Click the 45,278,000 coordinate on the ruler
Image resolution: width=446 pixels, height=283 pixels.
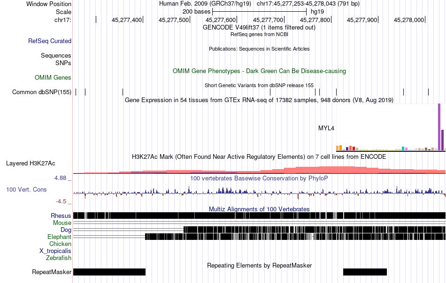click(x=409, y=20)
